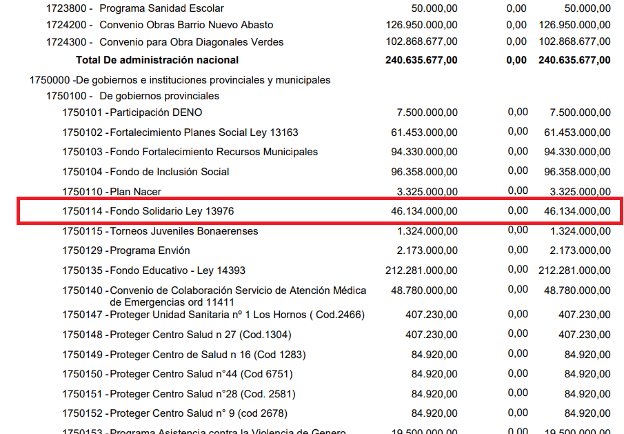Select Proteger Centro de Salud n 16 row

coord(208,355)
